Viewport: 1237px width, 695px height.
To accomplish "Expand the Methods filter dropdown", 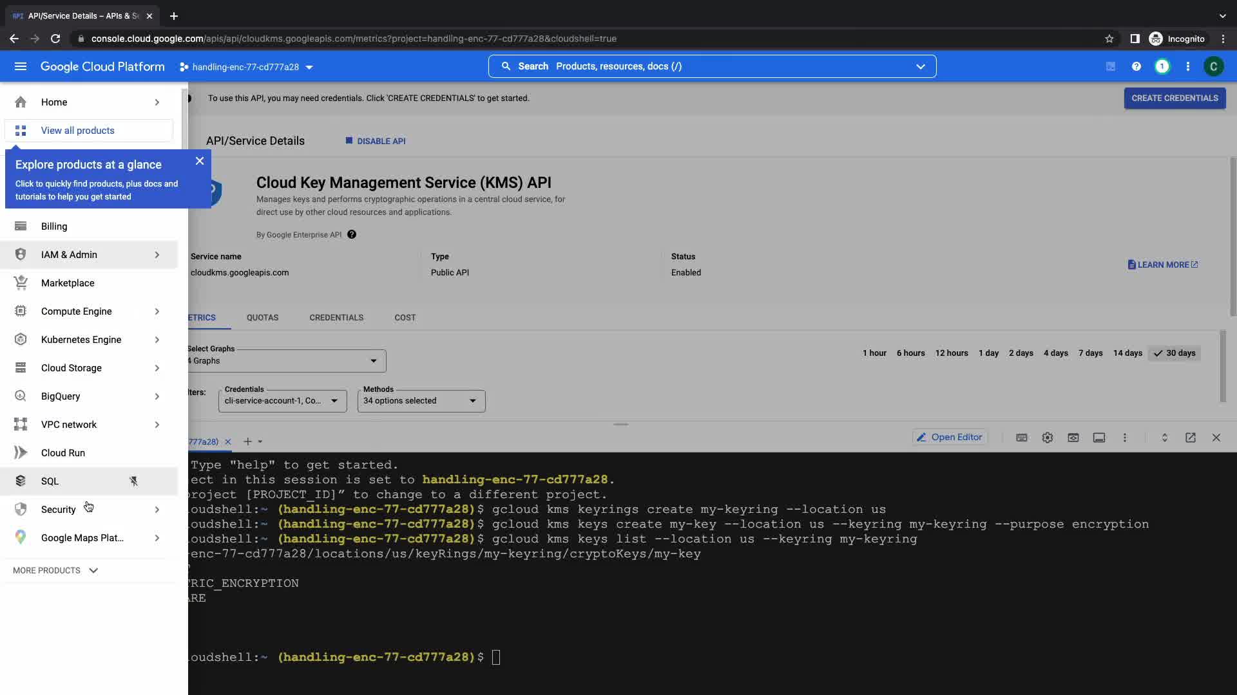I will [421, 400].
